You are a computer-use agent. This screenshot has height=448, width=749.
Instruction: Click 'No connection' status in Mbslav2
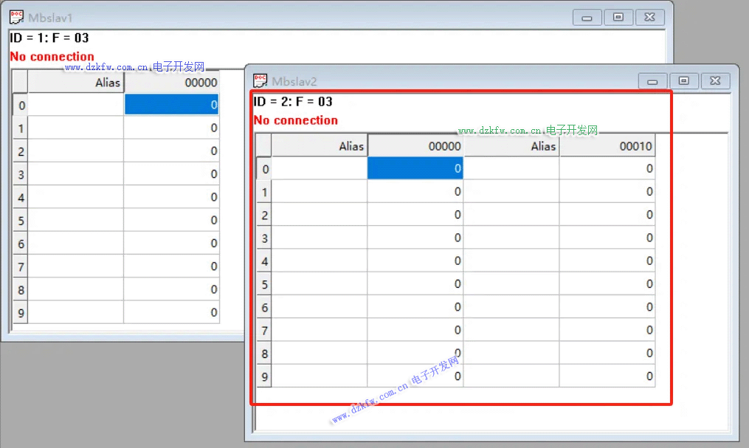pyautogui.click(x=296, y=120)
